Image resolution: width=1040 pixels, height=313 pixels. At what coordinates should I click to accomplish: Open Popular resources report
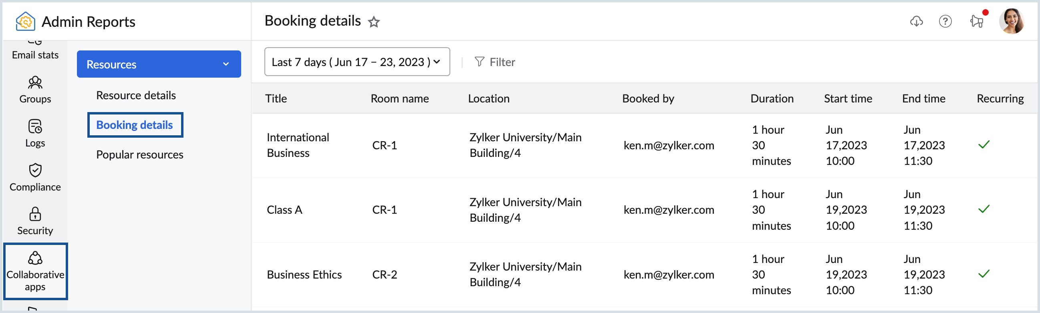139,154
